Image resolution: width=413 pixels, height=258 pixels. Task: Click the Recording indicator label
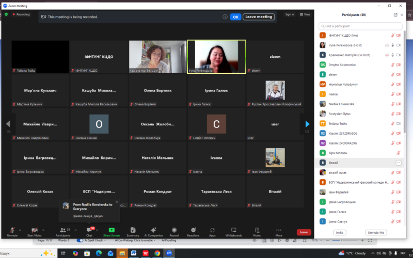click(21, 14)
